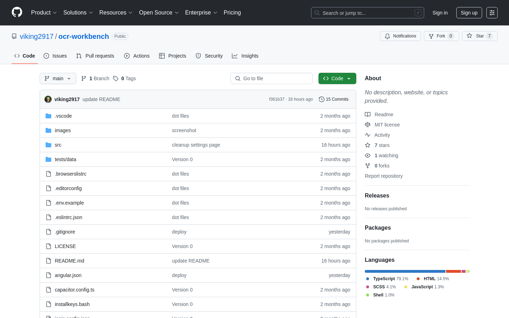This screenshot has width=509, height=318.
Task: Click the Report repository link
Action: pos(384,176)
